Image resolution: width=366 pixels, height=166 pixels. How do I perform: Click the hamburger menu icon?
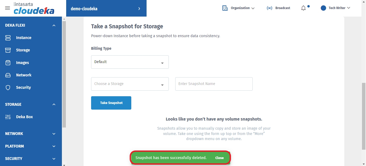(8, 8)
